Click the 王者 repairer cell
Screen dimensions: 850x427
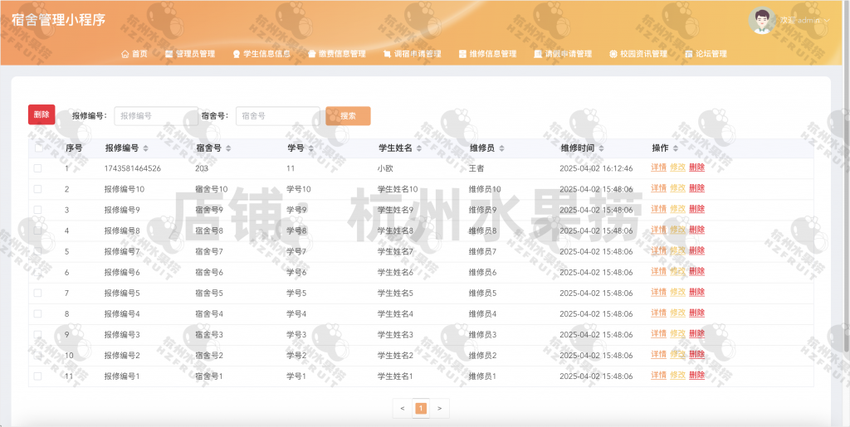[476, 168]
